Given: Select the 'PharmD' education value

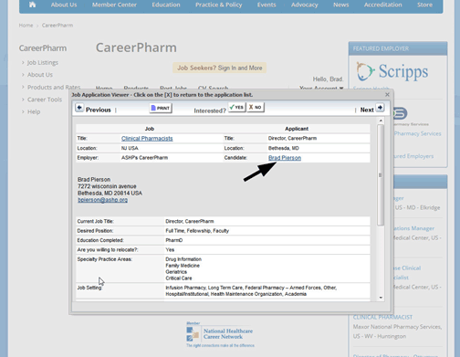Looking at the screenshot, I should 174,240.
